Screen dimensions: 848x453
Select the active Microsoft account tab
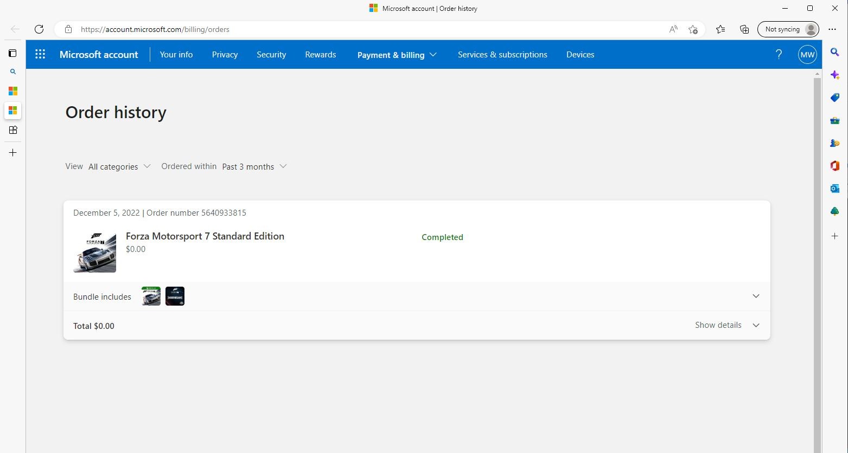click(13, 111)
